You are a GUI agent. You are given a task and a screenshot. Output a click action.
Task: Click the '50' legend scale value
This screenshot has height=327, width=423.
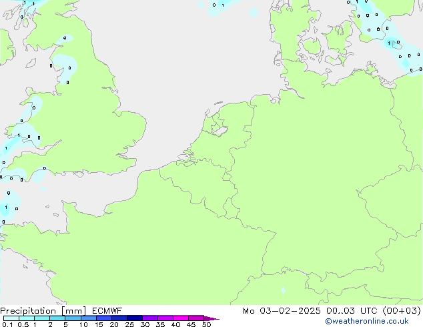206,324
